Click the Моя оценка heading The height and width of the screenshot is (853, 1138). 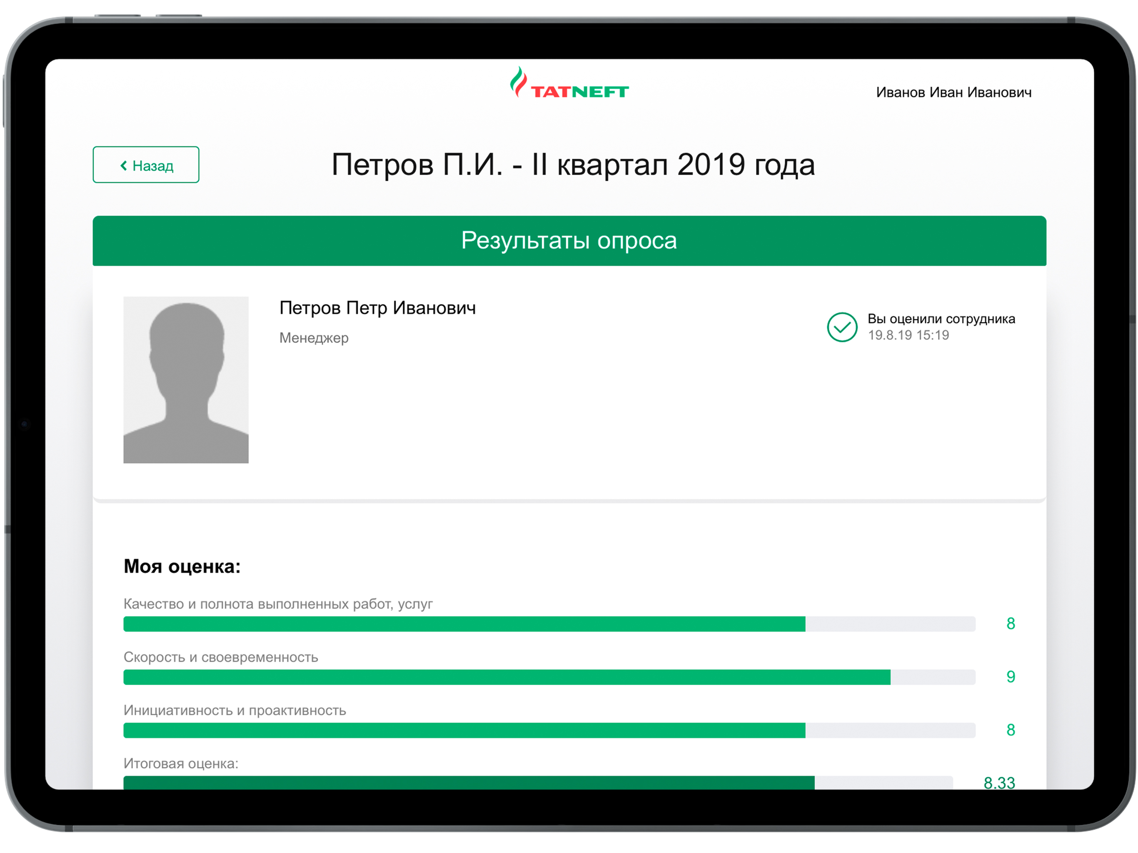[x=182, y=566]
